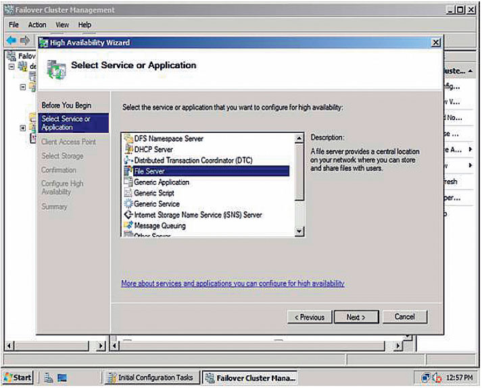The width and height of the screenshot is (482, 388).
Task: Click the Generic Application icon
Action: point(128,182)
